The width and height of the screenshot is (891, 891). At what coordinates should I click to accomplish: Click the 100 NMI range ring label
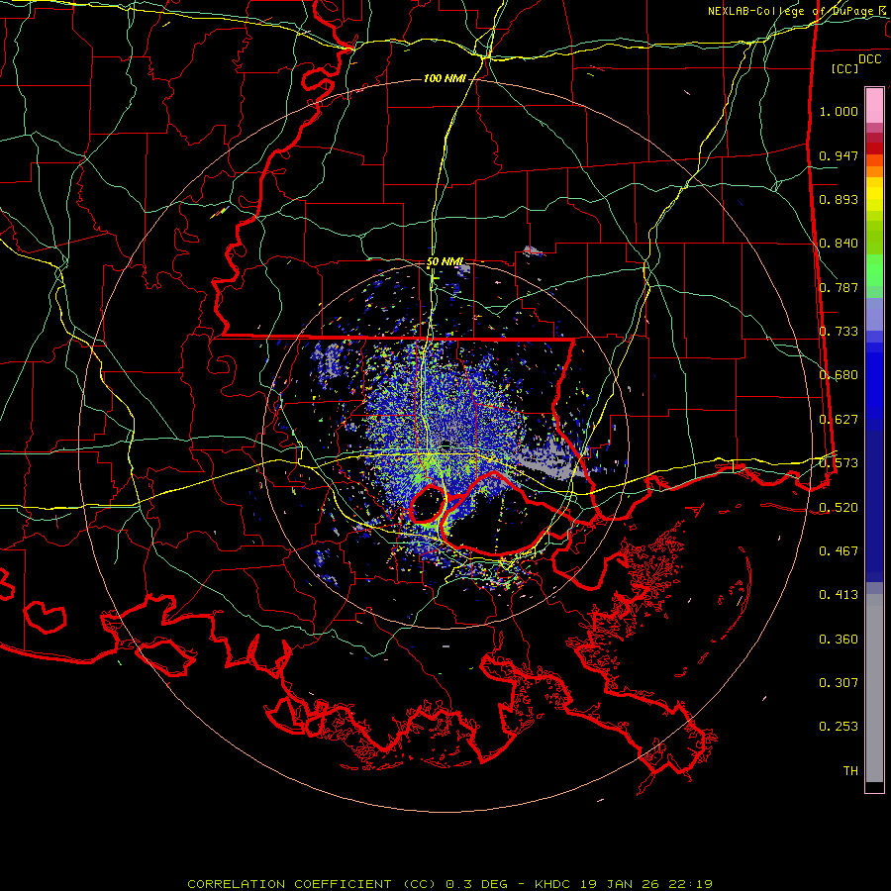pos(445,78)
